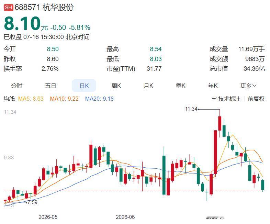Expand the 更多 dropdown

(248, 86)
